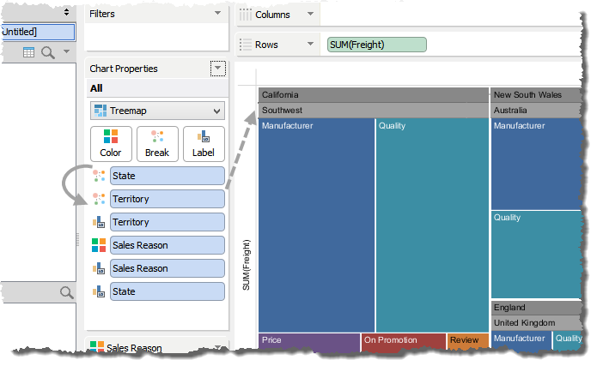Click the Rows shelf lines icon
The height and width of the screenshot is (366, 597).
pyautogui.click(x=245, y=45)
